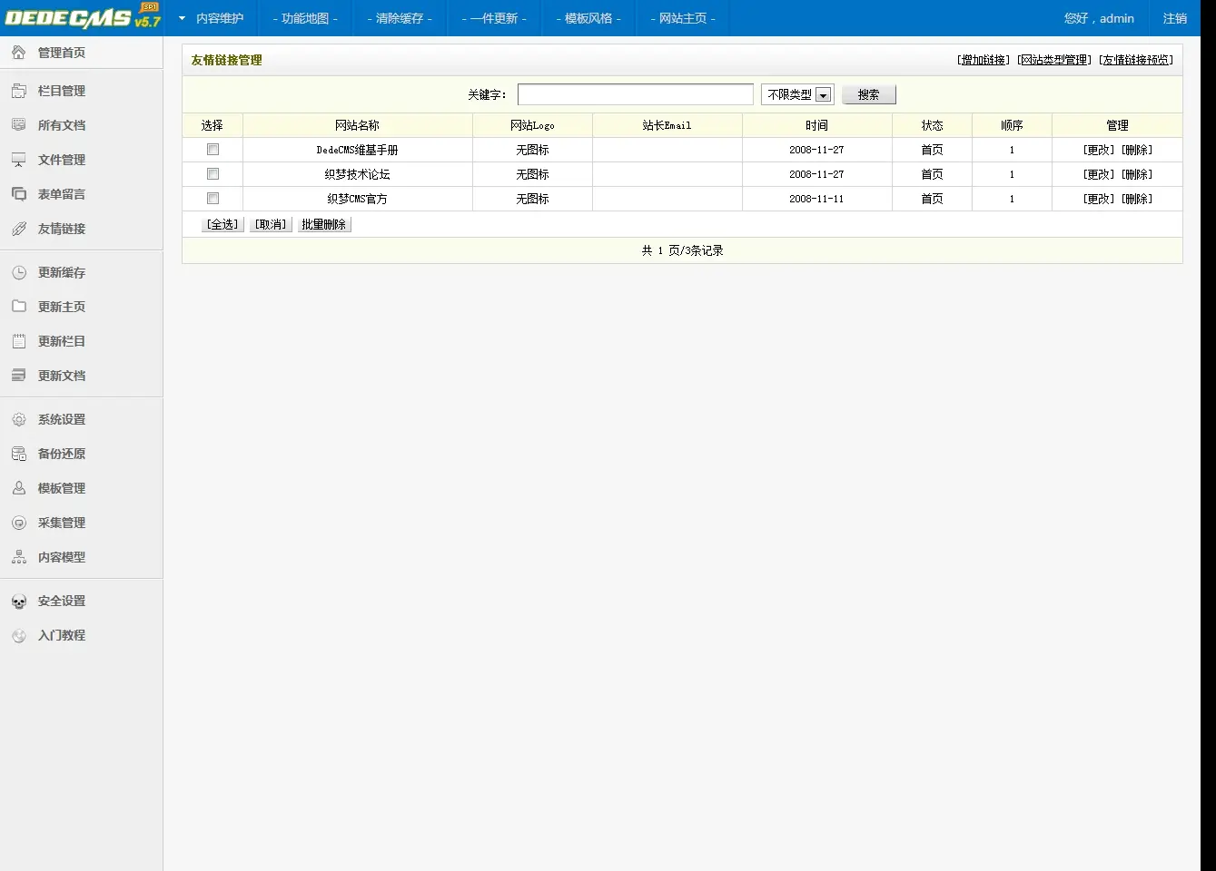Click the 您好，admin greeting

1099,18
